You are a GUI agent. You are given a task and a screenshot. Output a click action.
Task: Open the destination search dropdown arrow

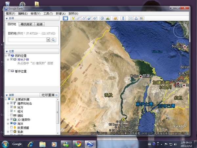click(x=48, y=40)
